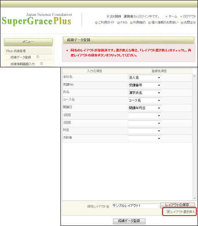Click the 保存レイアウト名 text field

(135, 206)
